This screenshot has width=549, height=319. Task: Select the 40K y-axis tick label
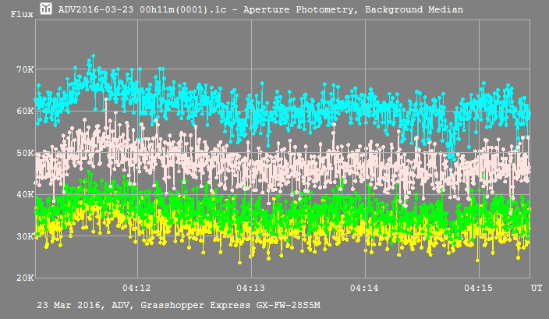click(x=25, y=194)
